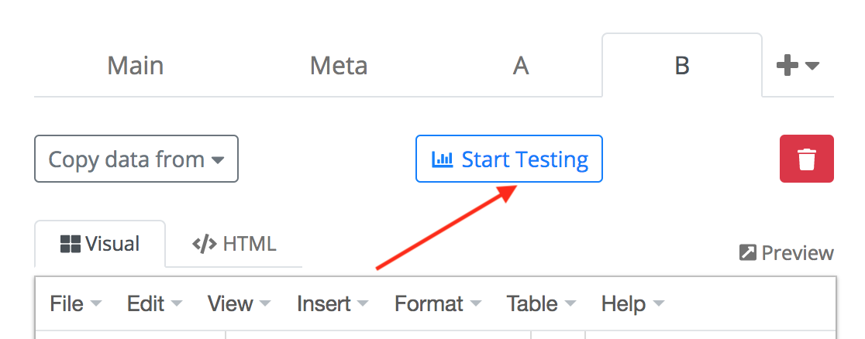Click the bar chart icon on Start Testing

pyautogui.click(x=443, y=160)
